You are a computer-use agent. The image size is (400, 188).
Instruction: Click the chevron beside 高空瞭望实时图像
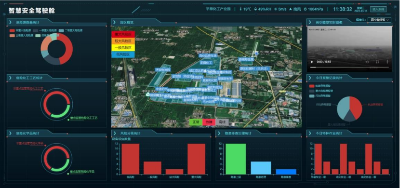click(x=310, y=23)
